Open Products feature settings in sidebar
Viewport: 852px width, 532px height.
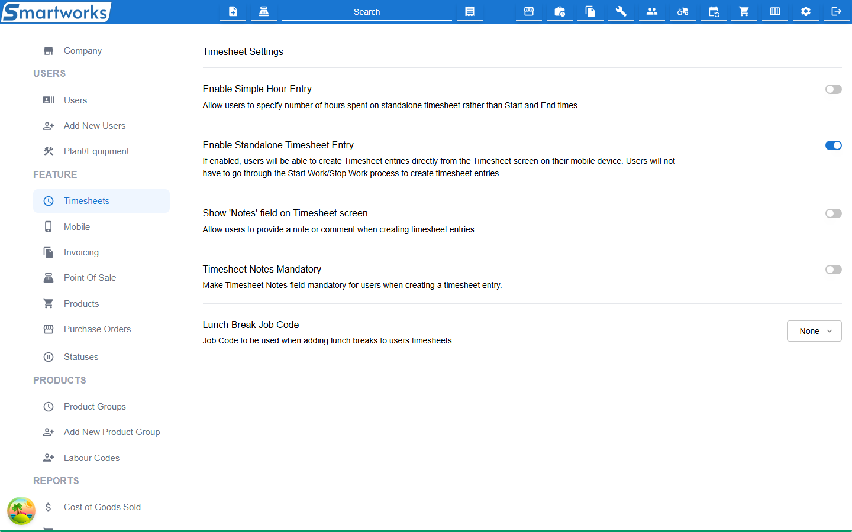pos(101,304)
